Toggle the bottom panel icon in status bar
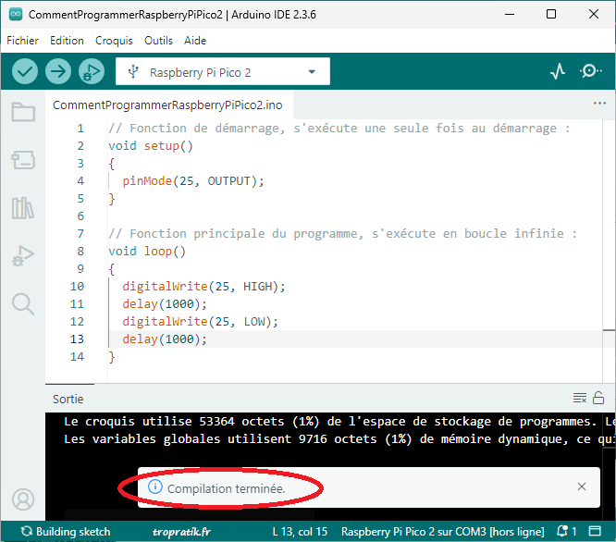The width and height of the screenshot is (616, 542). [595, 532]
